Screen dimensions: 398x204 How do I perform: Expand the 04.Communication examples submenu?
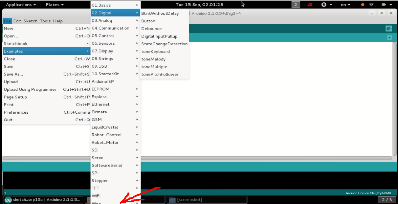pyautogui.click(x=116, y=28)
